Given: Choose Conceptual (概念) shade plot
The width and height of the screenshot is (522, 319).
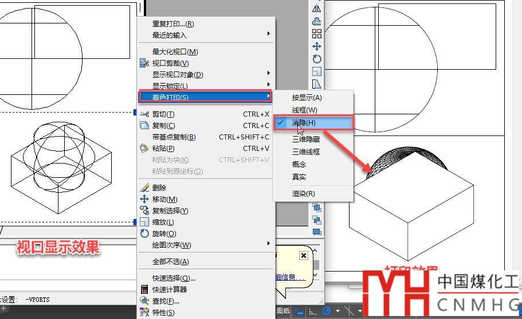Looking at the screenshot, I should coord(313,164).
